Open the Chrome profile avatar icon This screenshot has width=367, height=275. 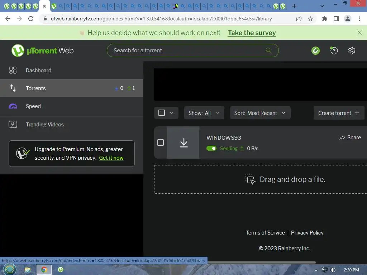point(348,19)
